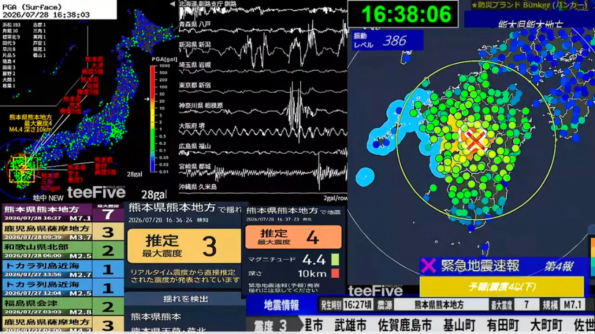Click the 新潟県 新潟 waveform label

click(196, 44)
